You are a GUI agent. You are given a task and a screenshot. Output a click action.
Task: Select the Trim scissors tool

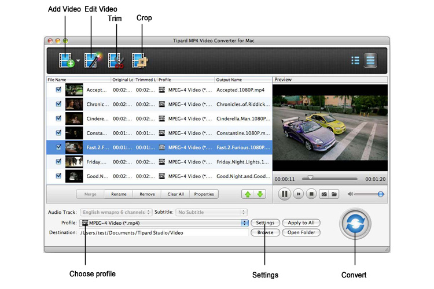[x=116, y=60]
